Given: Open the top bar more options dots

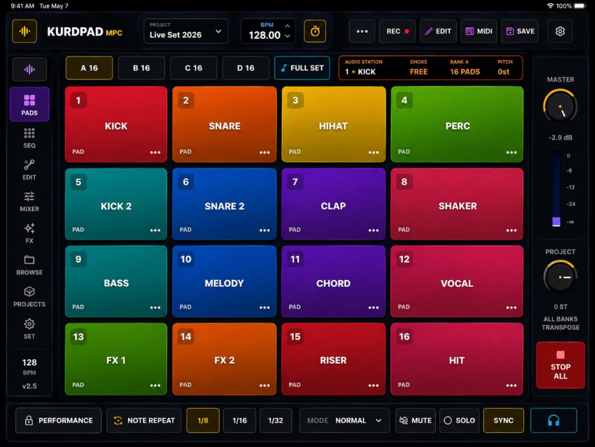Looking at the screenshot, I should 362,31.
